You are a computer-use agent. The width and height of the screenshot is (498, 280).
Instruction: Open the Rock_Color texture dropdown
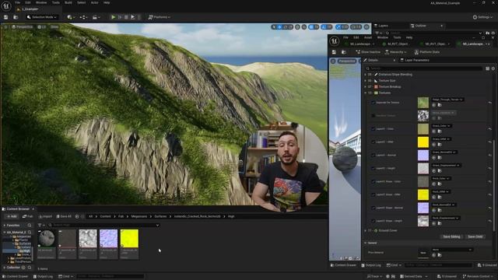pyautogui.click(x=441, y=179)
